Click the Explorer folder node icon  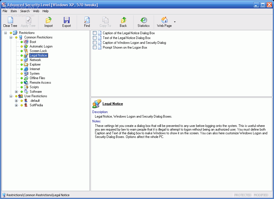coord(26,64)
